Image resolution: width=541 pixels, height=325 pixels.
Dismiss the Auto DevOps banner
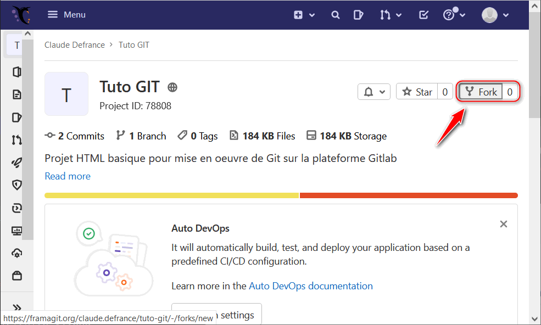(x=504, y=224)
